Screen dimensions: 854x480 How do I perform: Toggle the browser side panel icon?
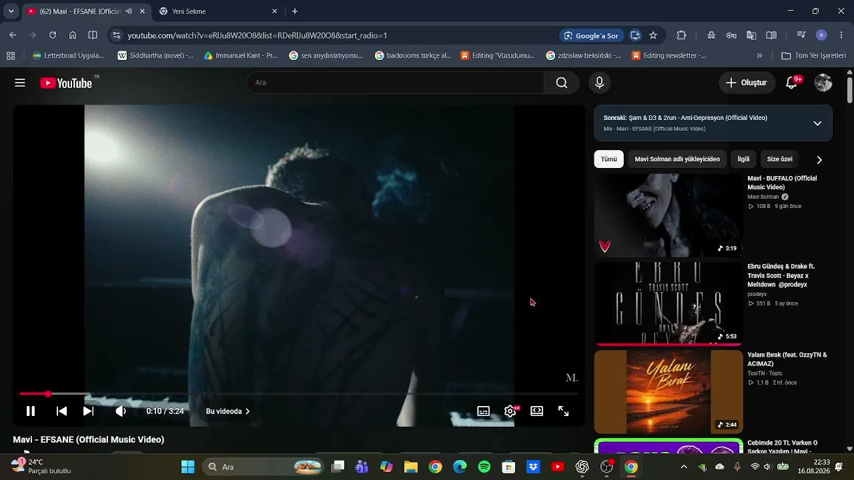[93, 35]
